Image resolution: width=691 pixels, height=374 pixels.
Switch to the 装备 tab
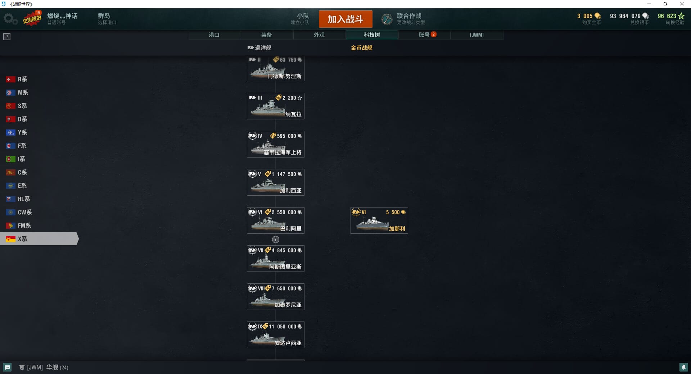point(267,35)
